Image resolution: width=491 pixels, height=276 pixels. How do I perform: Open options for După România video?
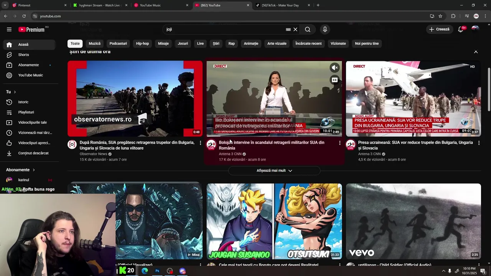(x=200, y=143)
